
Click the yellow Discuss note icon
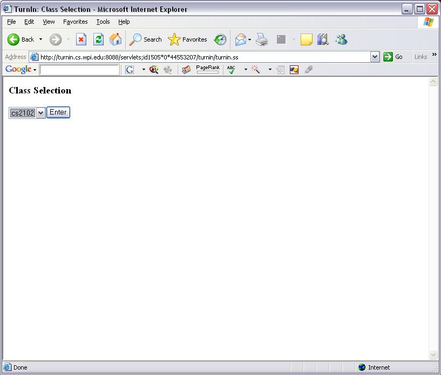pos(306,39)
